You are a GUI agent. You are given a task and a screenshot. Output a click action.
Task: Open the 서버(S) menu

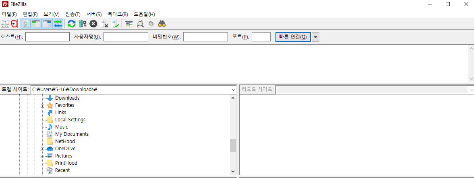(x=94, y=14)
